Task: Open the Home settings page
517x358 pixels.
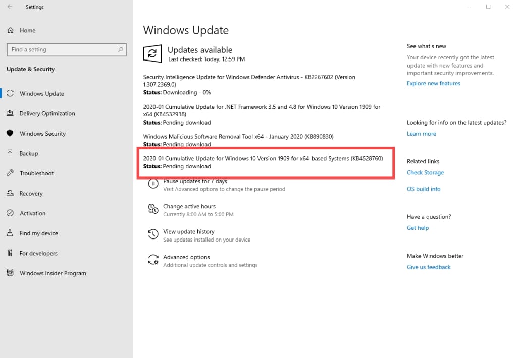Action: click(27, 30)
